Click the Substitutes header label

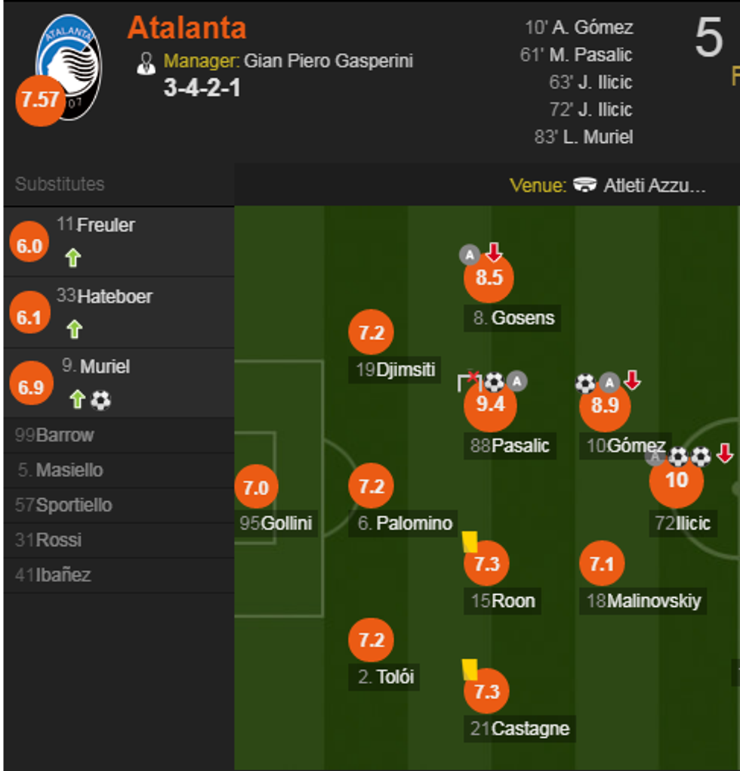tap(60, 184)
